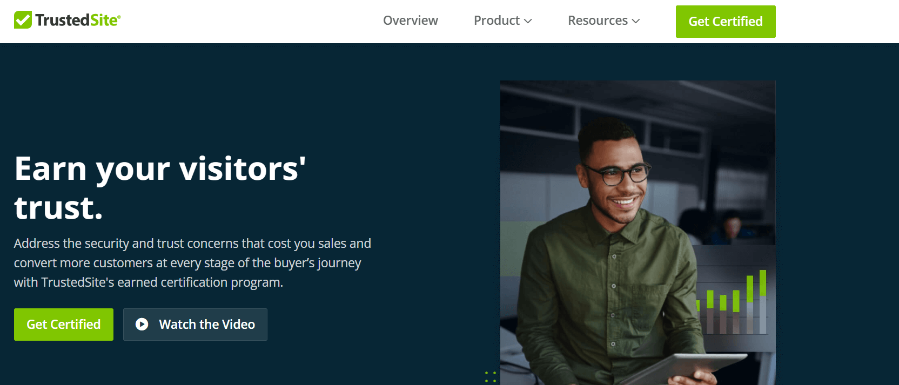Open the Product menu
Viewport: 899px width, 385px height.
(503, 21)
